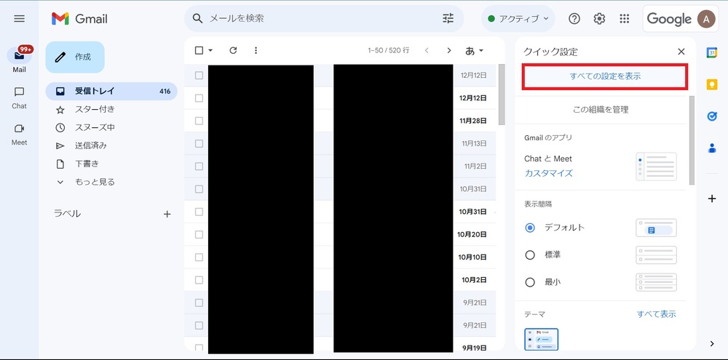
Task: Select the default theme thumbnail
Action: 542,339
